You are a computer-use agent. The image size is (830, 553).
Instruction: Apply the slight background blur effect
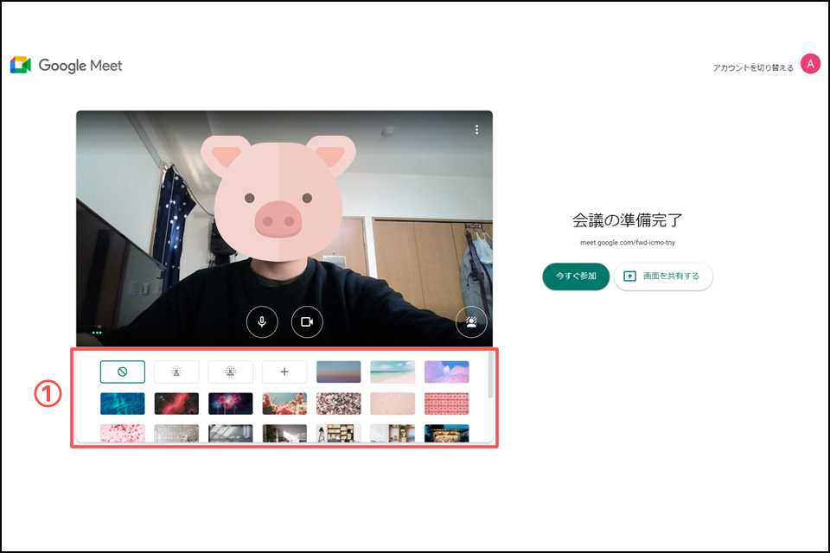[x=176, y=372]
